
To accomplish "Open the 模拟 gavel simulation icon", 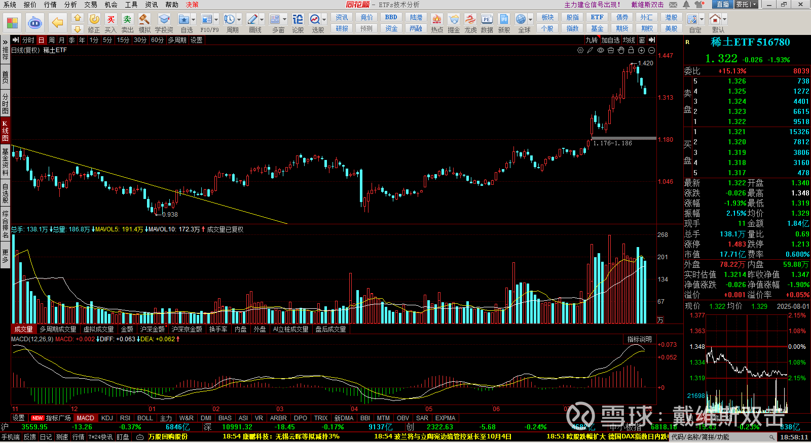I will (144, 19).
